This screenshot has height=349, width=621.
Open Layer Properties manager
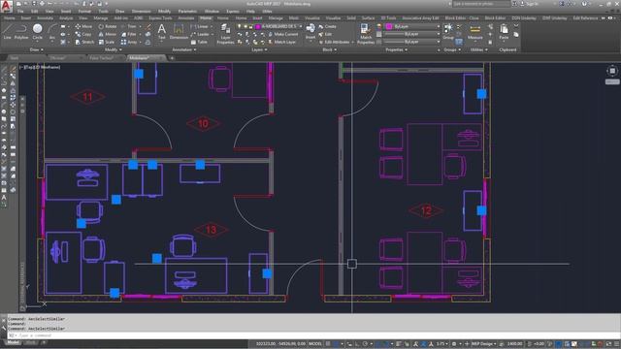tap(225, 34)
